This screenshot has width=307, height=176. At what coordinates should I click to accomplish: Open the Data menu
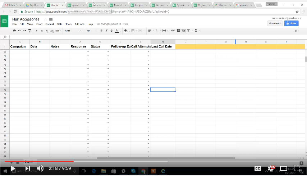click(x=60, y=24)
